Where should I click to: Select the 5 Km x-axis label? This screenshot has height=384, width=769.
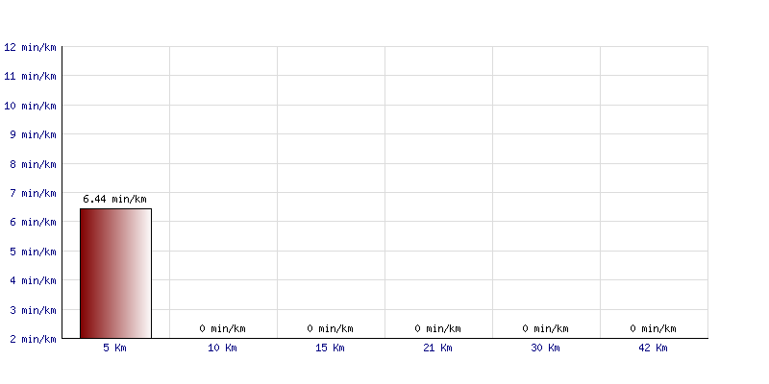(114, 348)
